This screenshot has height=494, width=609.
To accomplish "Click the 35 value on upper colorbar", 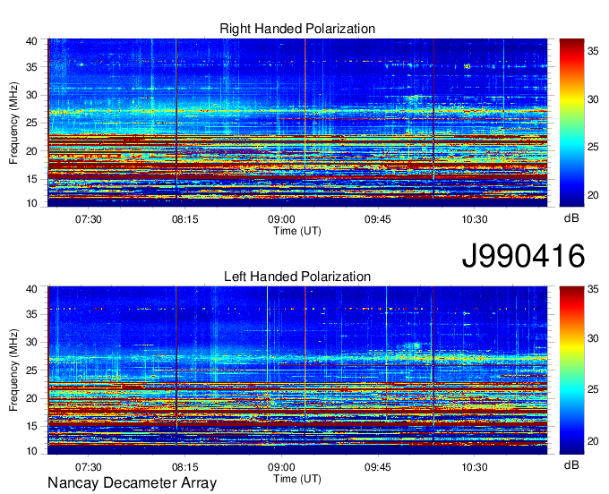I will [x=593, y=51].
